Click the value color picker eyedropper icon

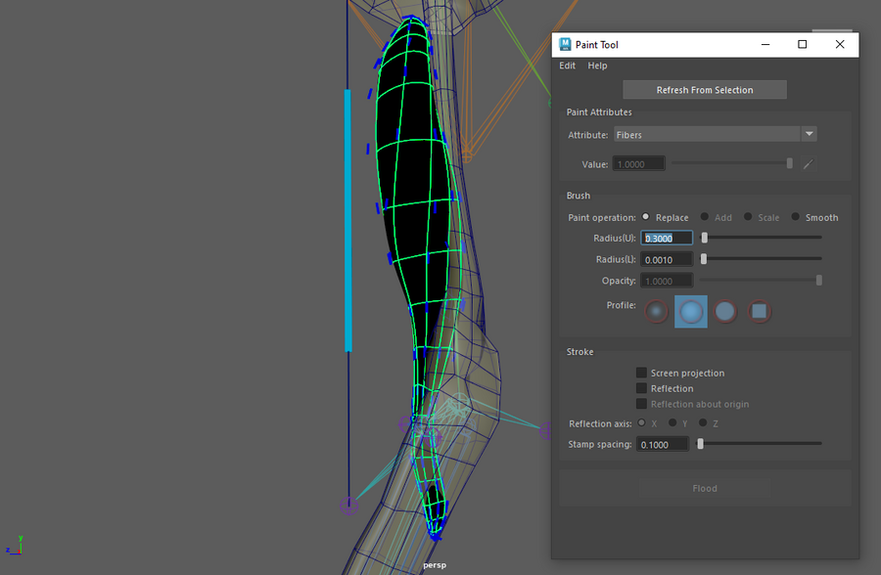(x=808, y=164)
